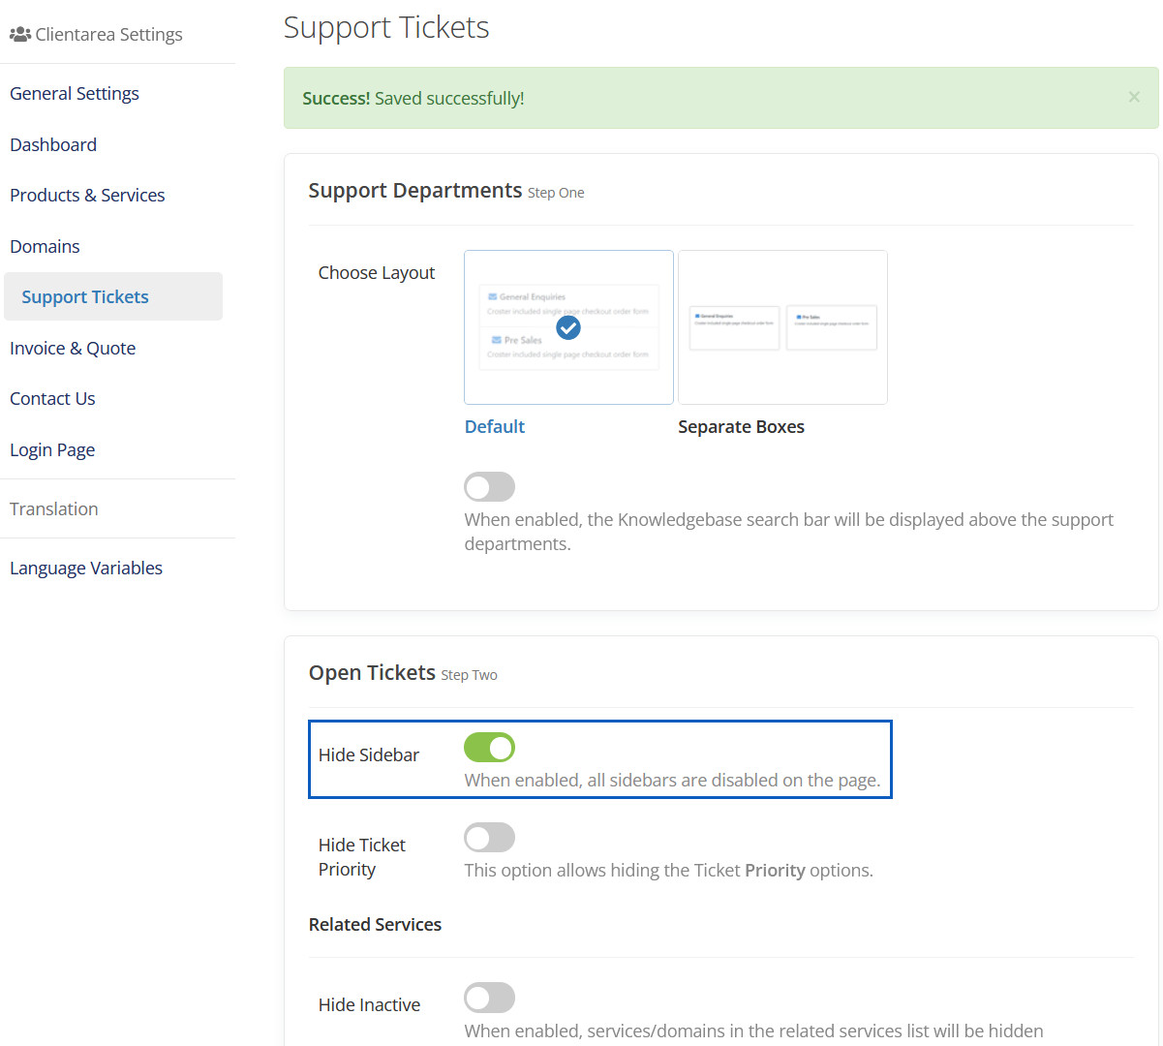The height and width of the screenshot is (1046, 1163).
Task: Click the Clientarea Settings users icon
Action: [19, 35]
